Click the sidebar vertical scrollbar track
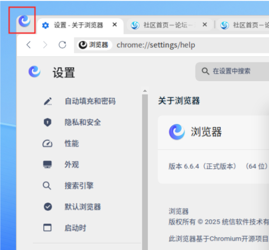Viewport: 269px width, 250px height. coord(145,172)
